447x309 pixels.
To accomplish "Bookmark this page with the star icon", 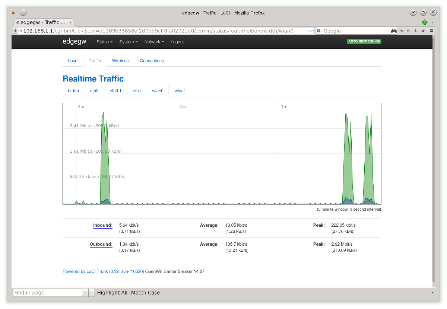I will [402, 31].
